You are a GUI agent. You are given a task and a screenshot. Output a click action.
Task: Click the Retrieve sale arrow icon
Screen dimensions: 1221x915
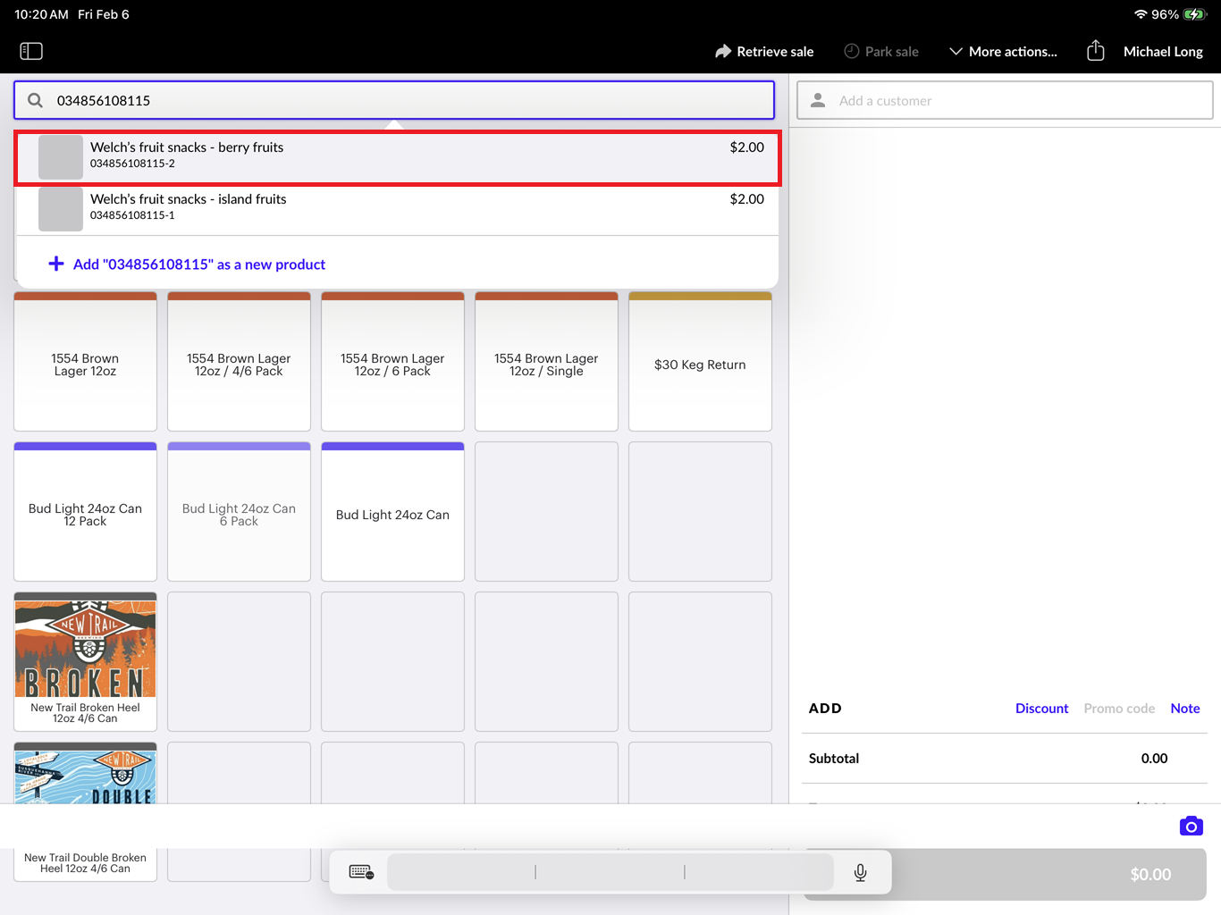(723, 51)
